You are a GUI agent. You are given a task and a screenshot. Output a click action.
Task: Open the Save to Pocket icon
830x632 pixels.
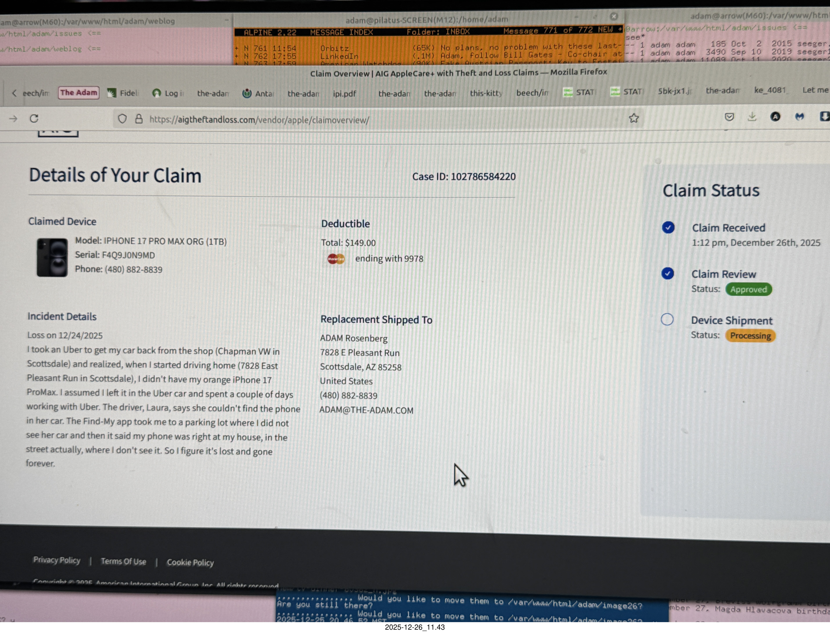(729, 117)
